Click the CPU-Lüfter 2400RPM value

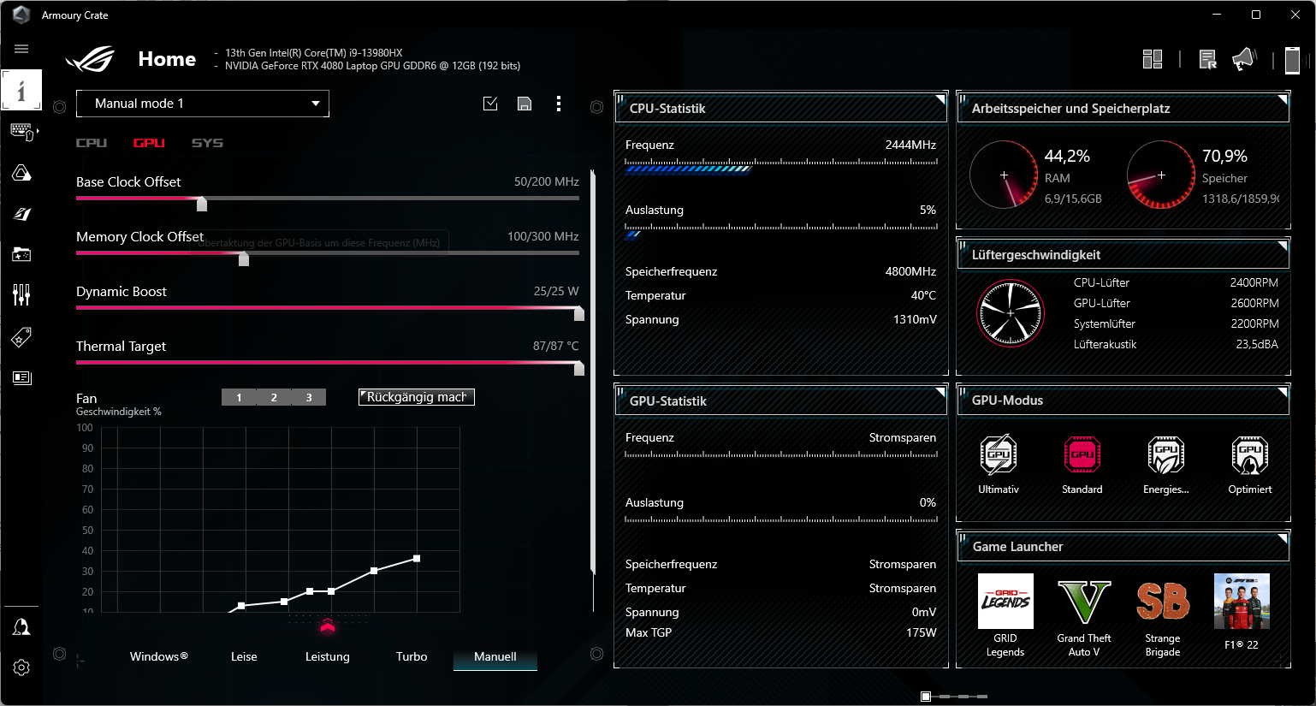pyautogui.click(x=1254, y=282)
